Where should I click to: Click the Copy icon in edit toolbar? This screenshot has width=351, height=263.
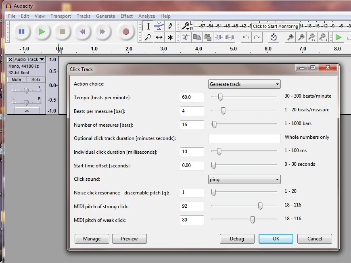click(x=197, y=37)
